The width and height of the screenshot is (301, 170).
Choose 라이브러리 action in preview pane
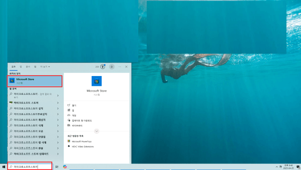coord(75,125)
